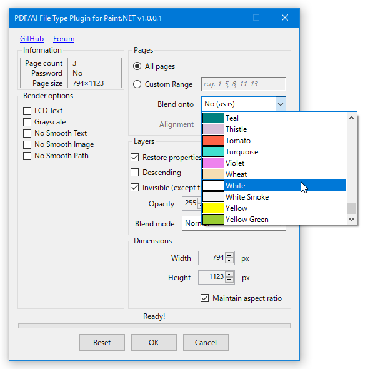Click the dropdown list scroll down arrow
The image size is (365, 369).
[351, 220]
